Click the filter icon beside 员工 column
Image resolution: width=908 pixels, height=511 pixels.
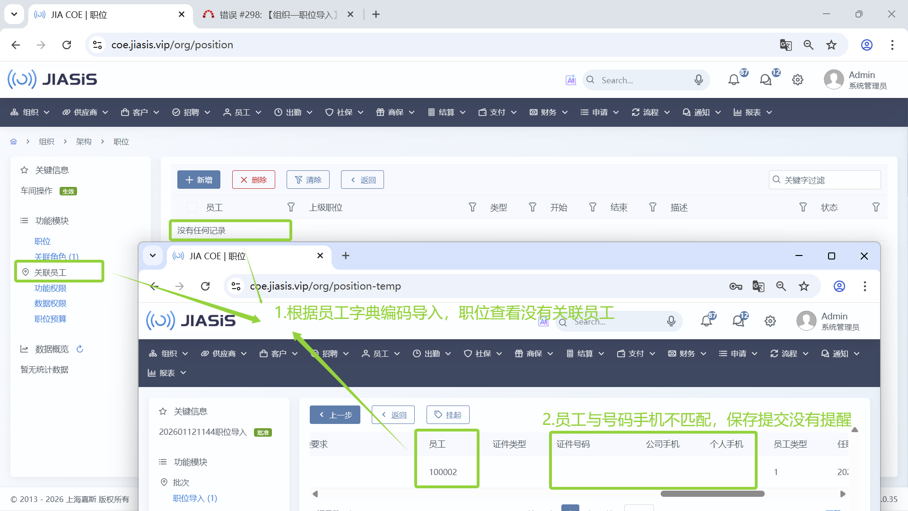[291, 207]
